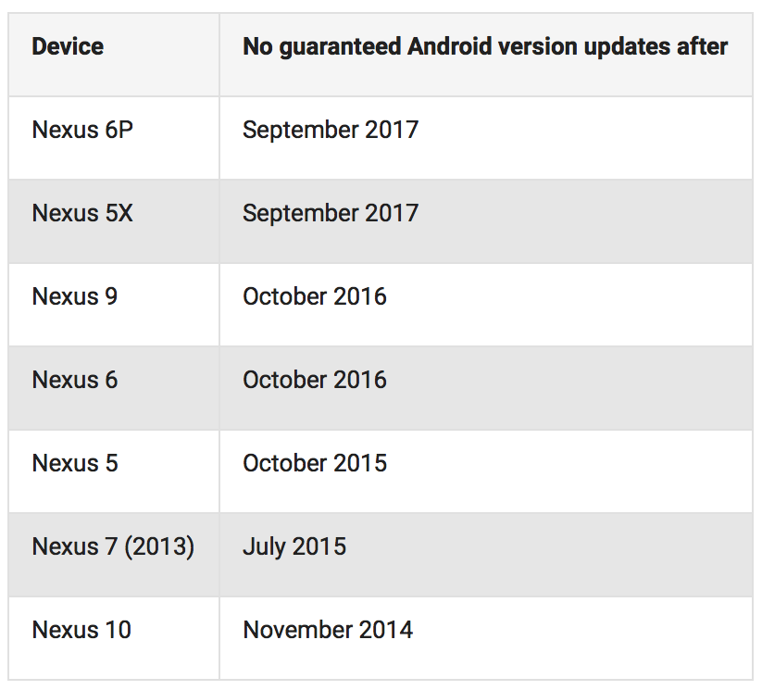Select the Nexus 5 device cell
762x690 pixels.
[x=75, y=463]
